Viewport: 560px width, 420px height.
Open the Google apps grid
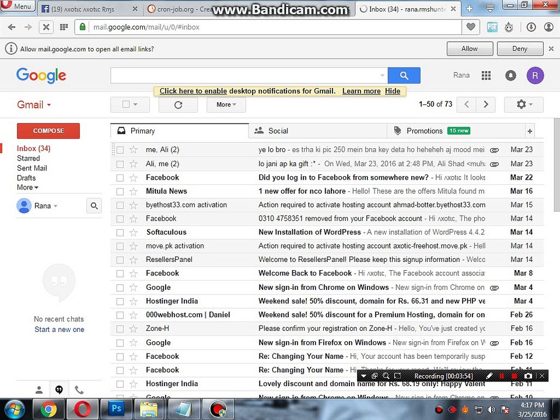pyautogui.click(x=486, y=75)
